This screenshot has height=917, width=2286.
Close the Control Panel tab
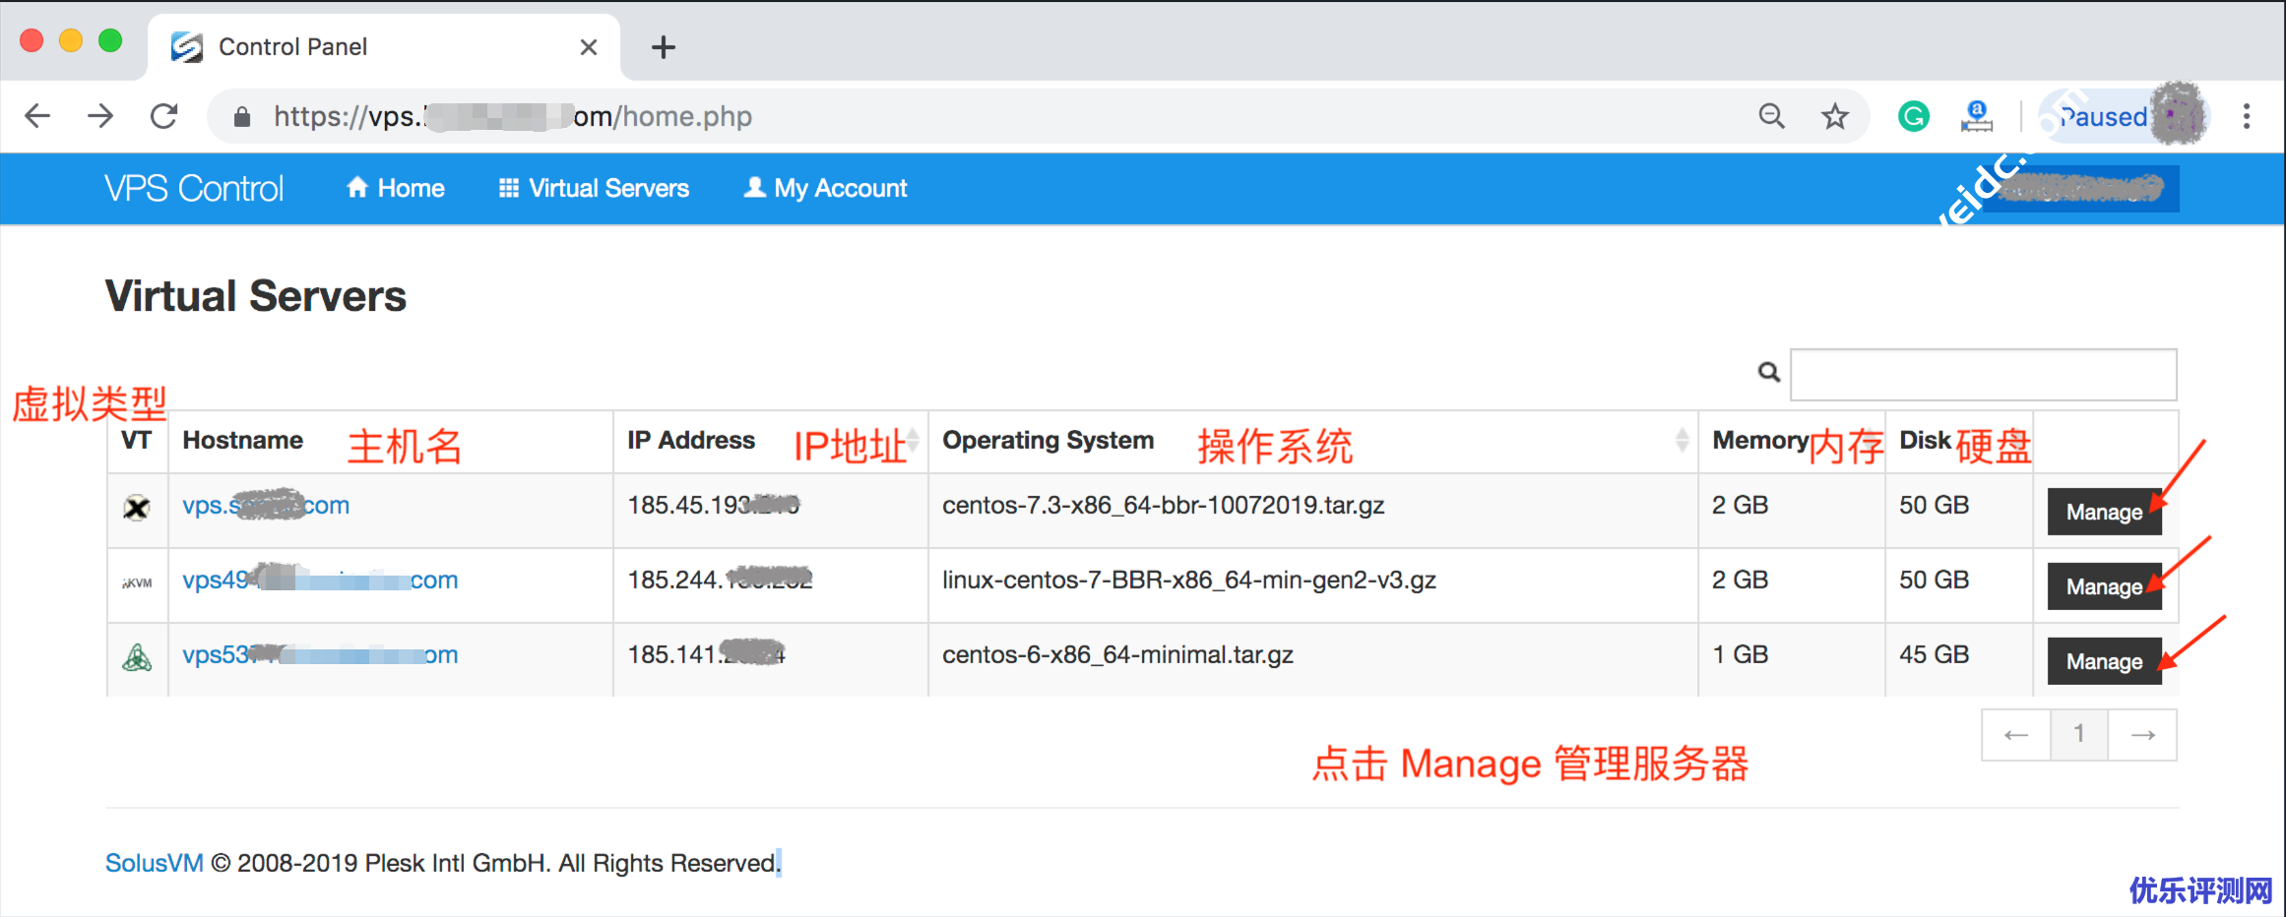pyautogui.click(x=589, y=47)
